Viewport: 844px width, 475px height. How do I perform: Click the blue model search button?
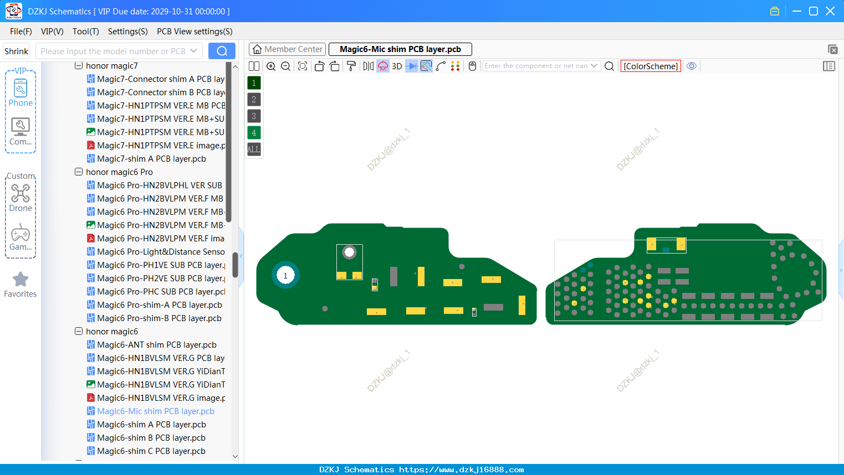[222, 51]
